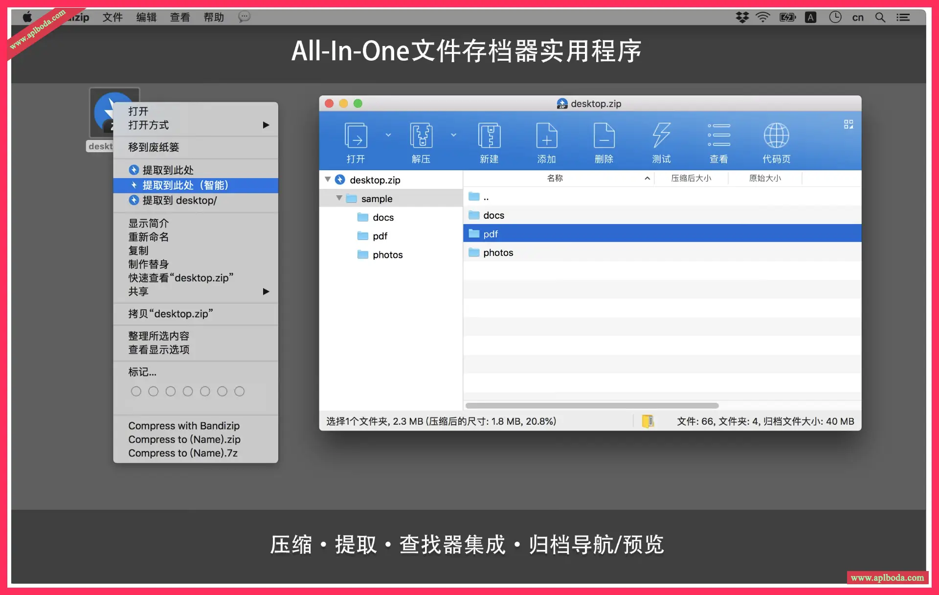Click the horizontal scrollbar in the file list

592,406
